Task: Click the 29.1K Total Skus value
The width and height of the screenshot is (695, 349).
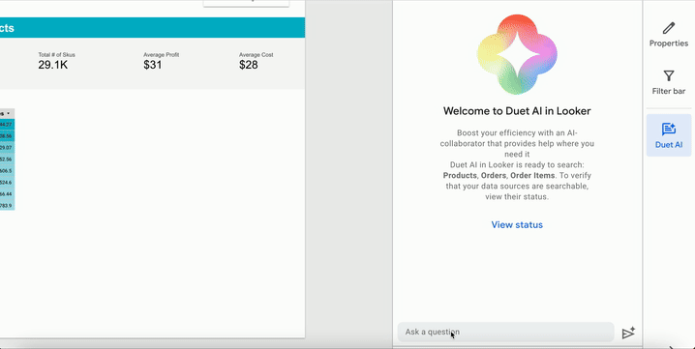Action: (x=52, y=65)
